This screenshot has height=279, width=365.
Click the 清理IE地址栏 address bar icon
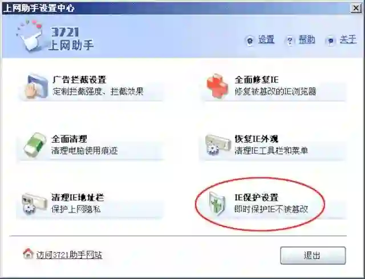(x=34, y=204)
